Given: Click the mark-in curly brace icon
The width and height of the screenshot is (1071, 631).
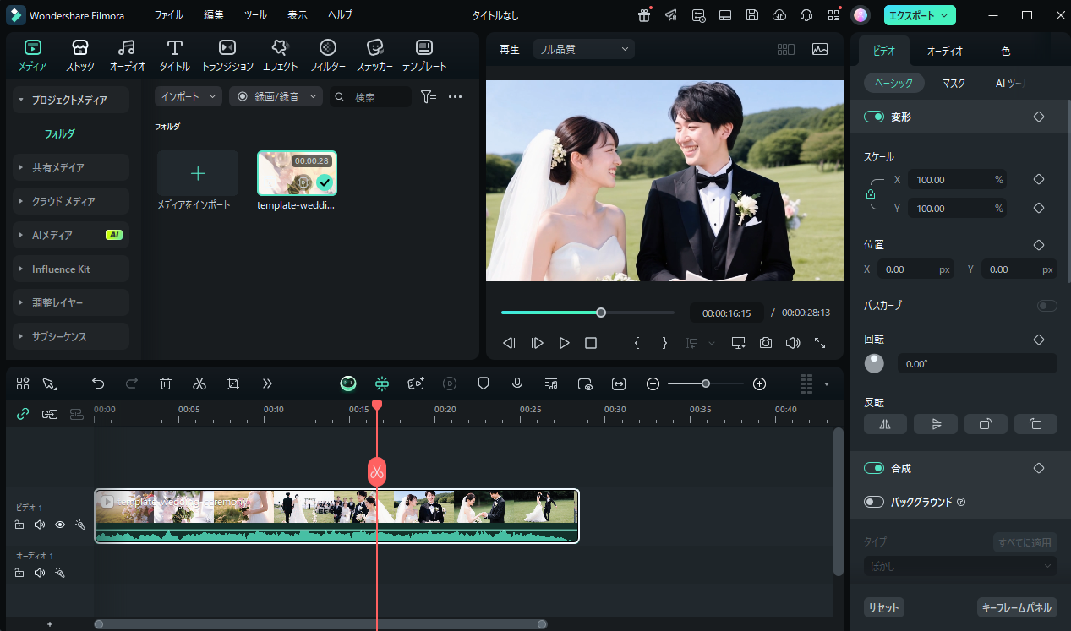Looking at the screenshot, I should [637, 343].
